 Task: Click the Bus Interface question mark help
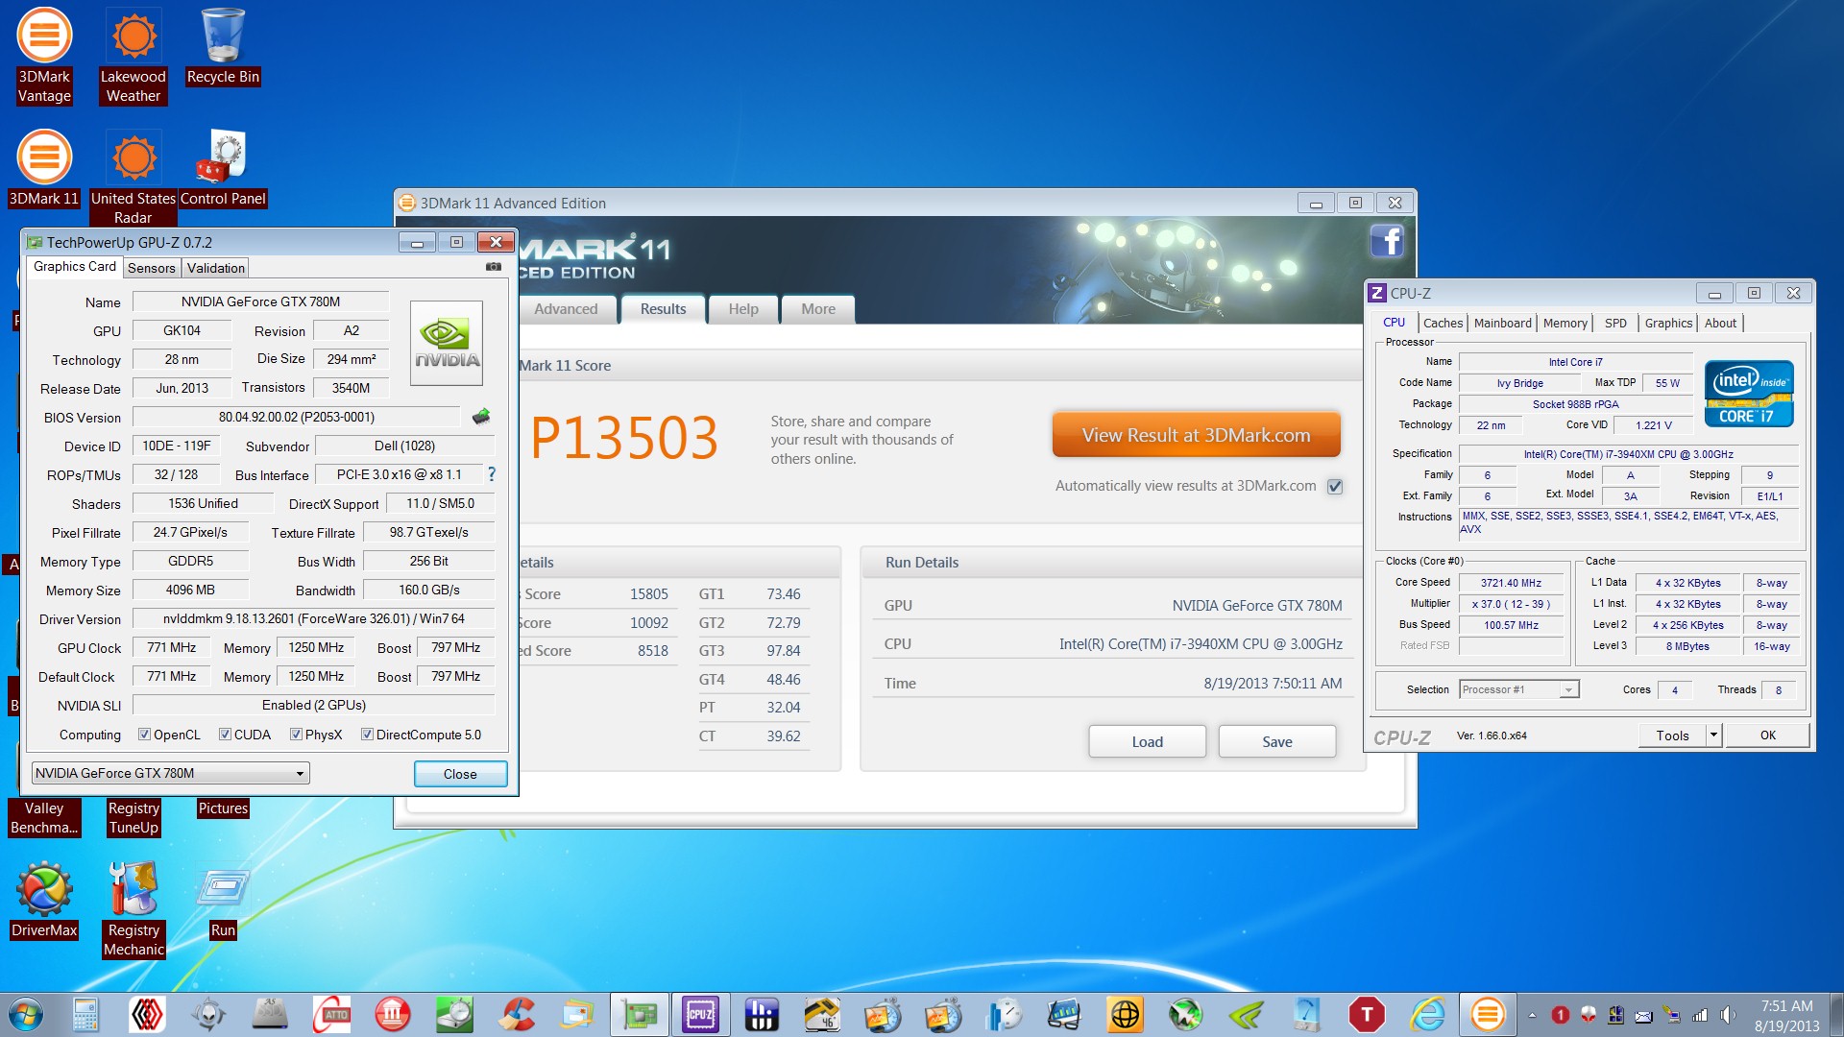[x=492, y=474]
